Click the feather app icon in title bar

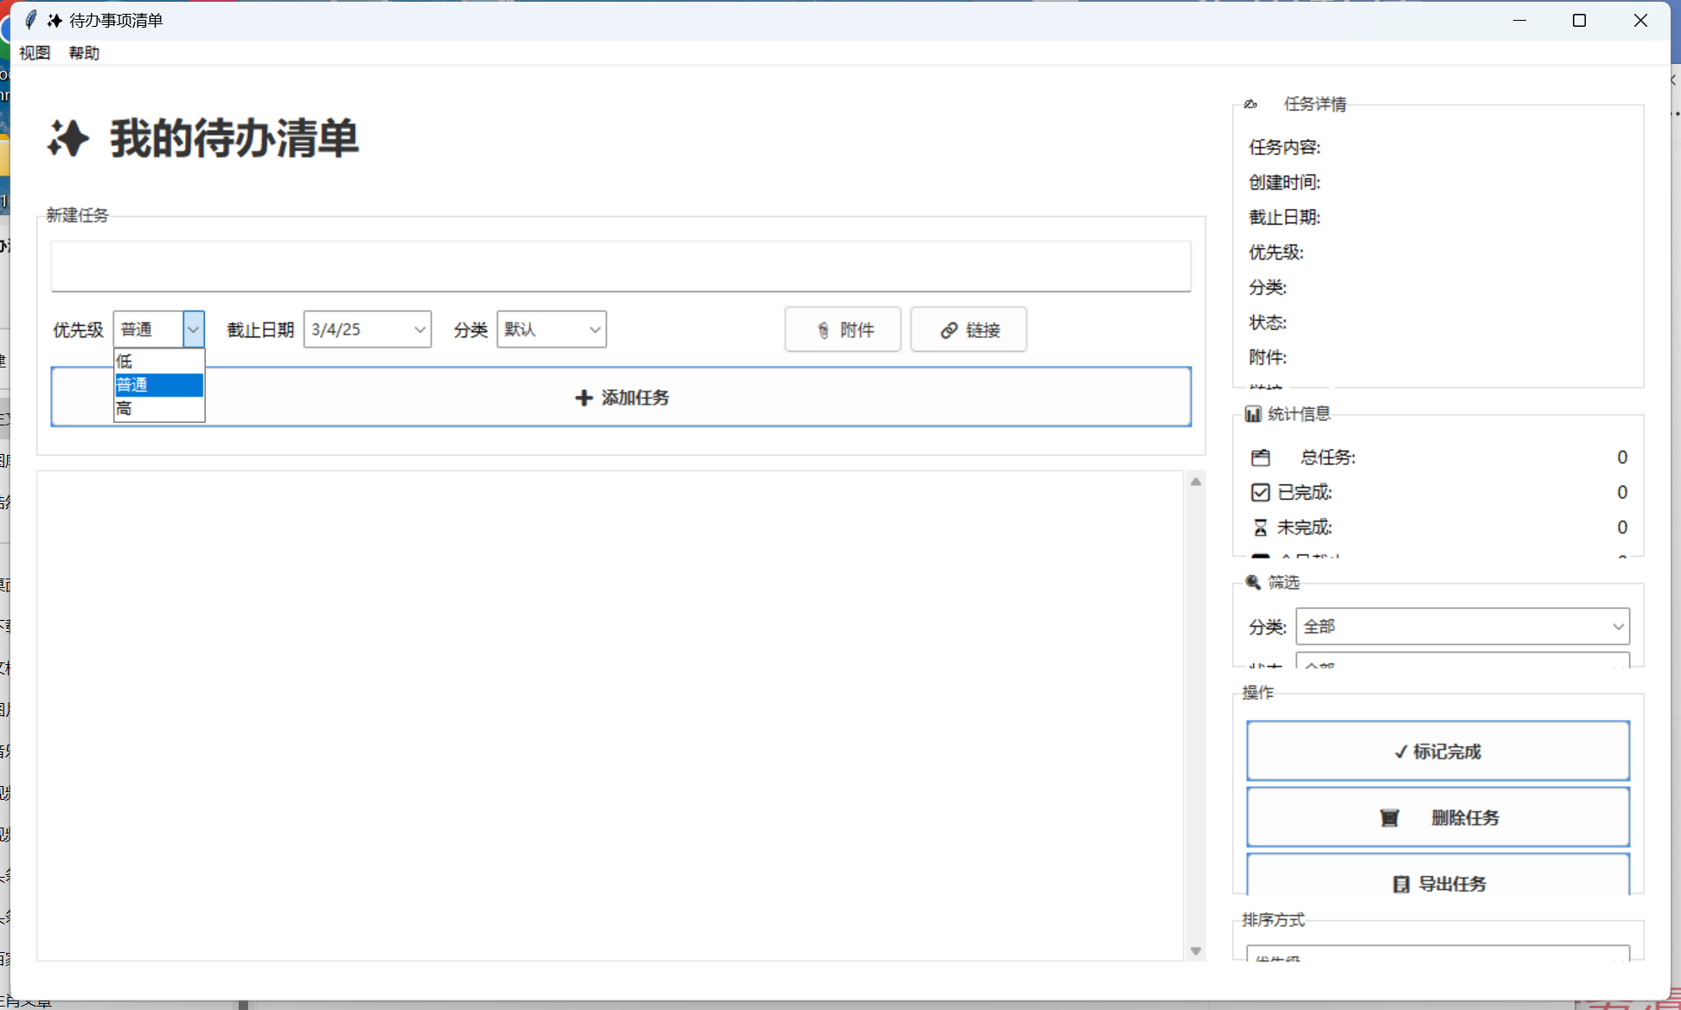(x=31, y=20)
